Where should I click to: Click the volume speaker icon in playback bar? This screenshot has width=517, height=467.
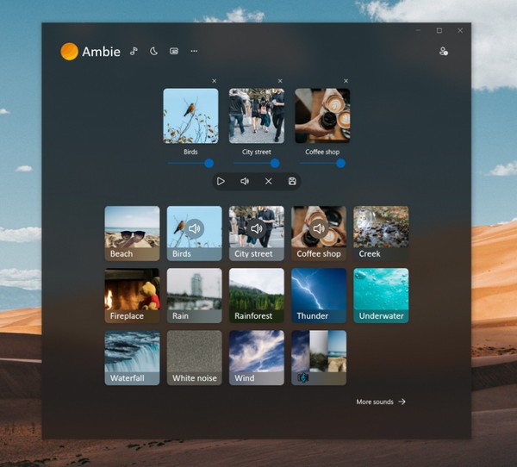point(245,181)
